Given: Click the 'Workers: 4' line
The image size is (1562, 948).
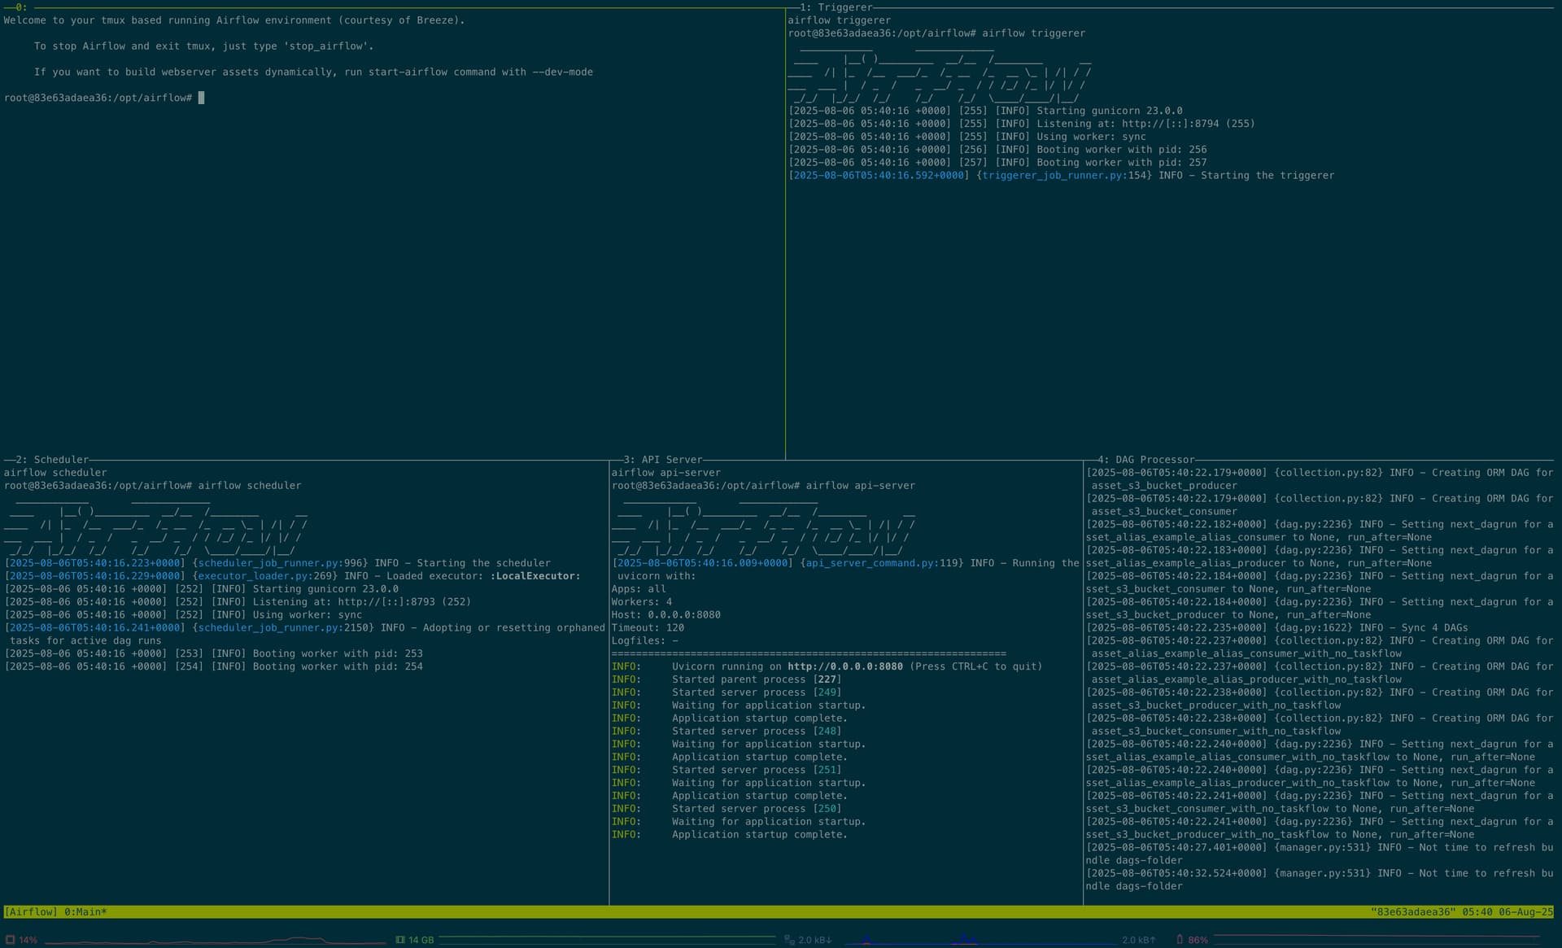Looking at the screenshot, I should pyautogui.click(x=642, y=602).
